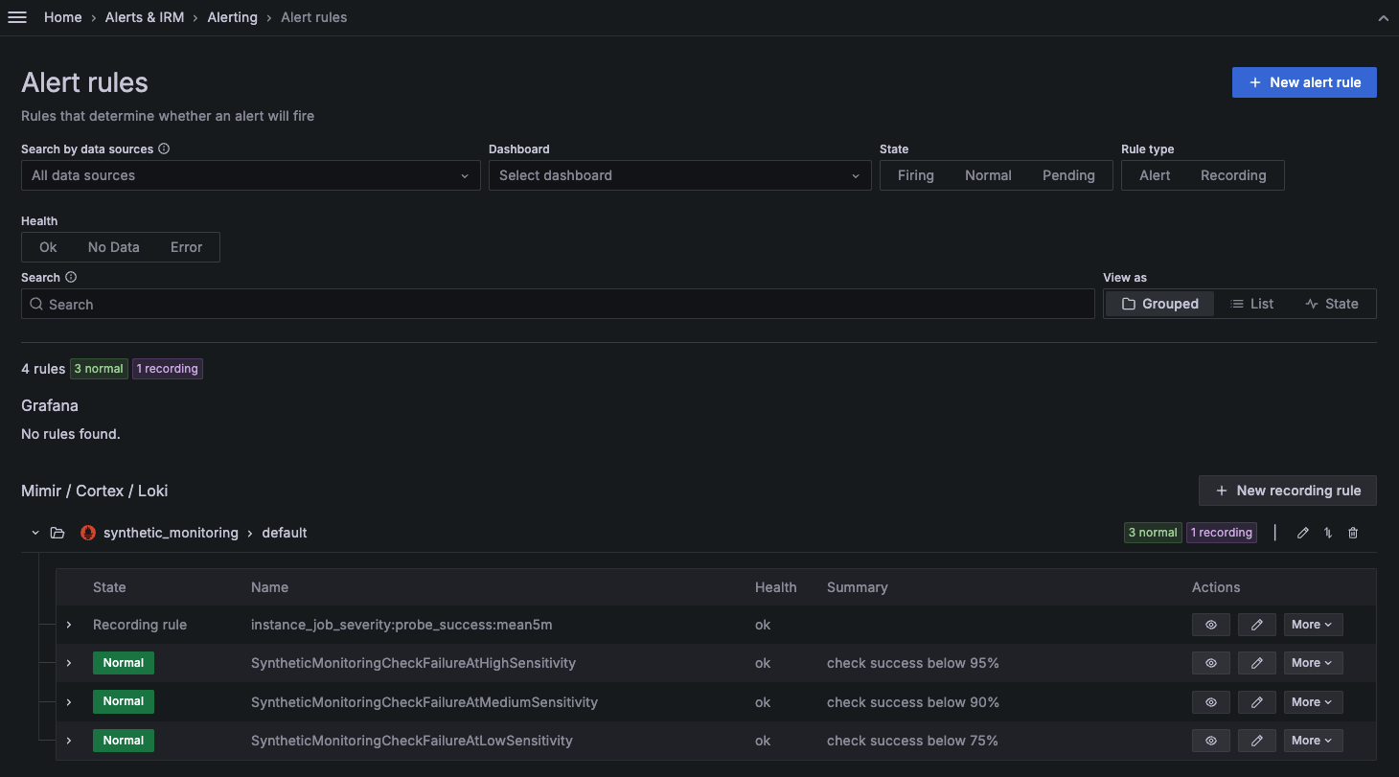
Task: Filter rules by Firing state
Action: point(915,175)
